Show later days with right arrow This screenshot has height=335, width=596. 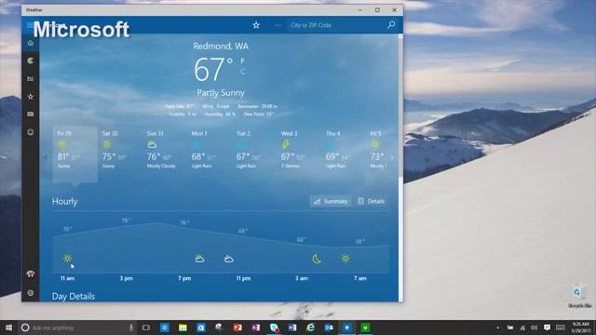pos(392,157)
